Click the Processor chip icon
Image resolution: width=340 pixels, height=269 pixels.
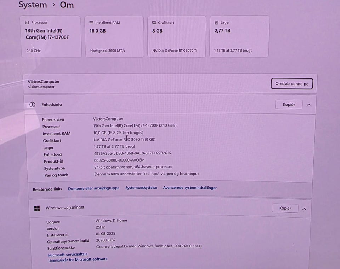pyautogui.click(x=27, y=22)
